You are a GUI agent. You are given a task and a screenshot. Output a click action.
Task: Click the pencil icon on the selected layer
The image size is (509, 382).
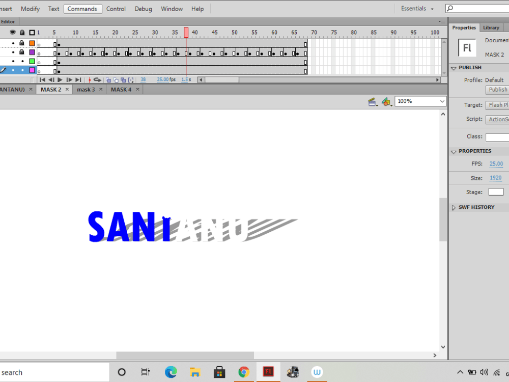tap(3, 70)
